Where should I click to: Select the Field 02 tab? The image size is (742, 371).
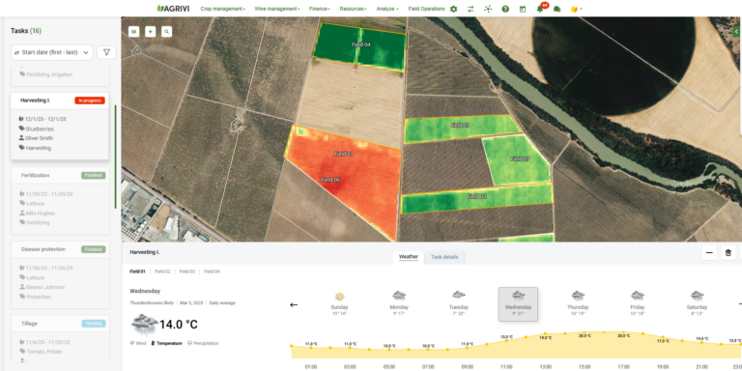click(x=162, y=271)
